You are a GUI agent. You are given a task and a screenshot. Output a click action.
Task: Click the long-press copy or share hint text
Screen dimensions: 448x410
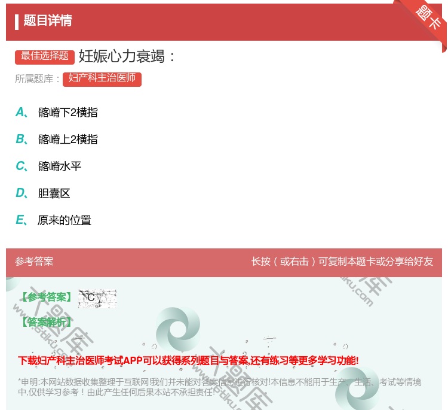pos(342,262)
